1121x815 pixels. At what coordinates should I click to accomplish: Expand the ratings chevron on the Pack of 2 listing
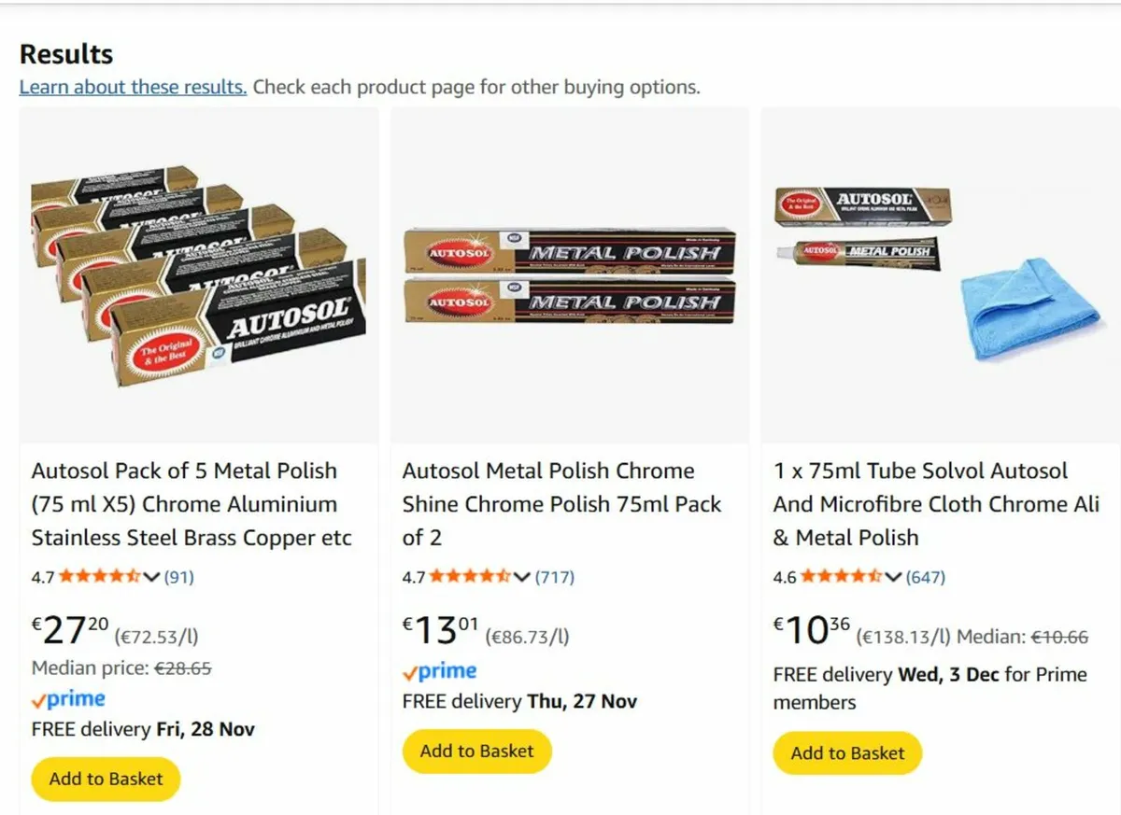point(523,577)
